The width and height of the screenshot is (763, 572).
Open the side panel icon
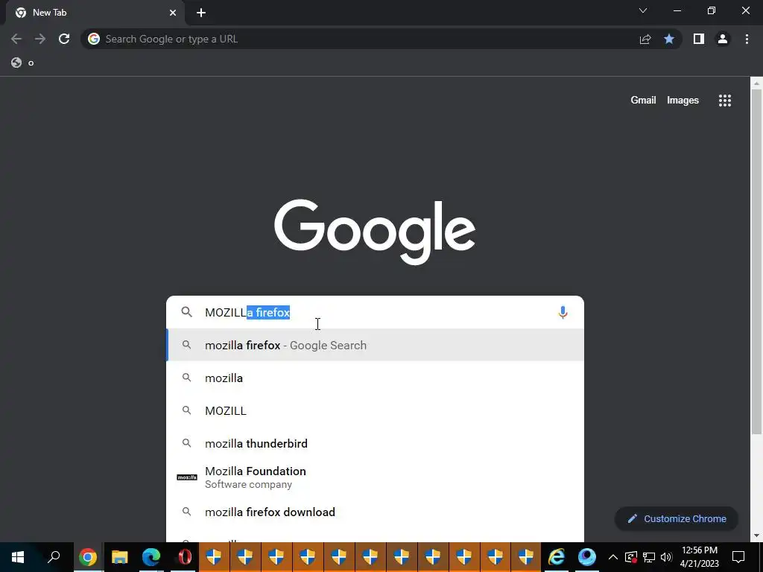coord(699,39)
